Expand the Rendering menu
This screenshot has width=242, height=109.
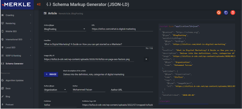(x=31, y=23)
